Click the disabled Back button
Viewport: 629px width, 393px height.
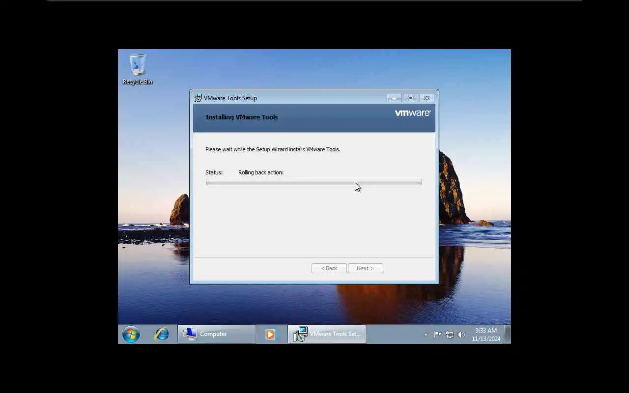tap(329, 268)
